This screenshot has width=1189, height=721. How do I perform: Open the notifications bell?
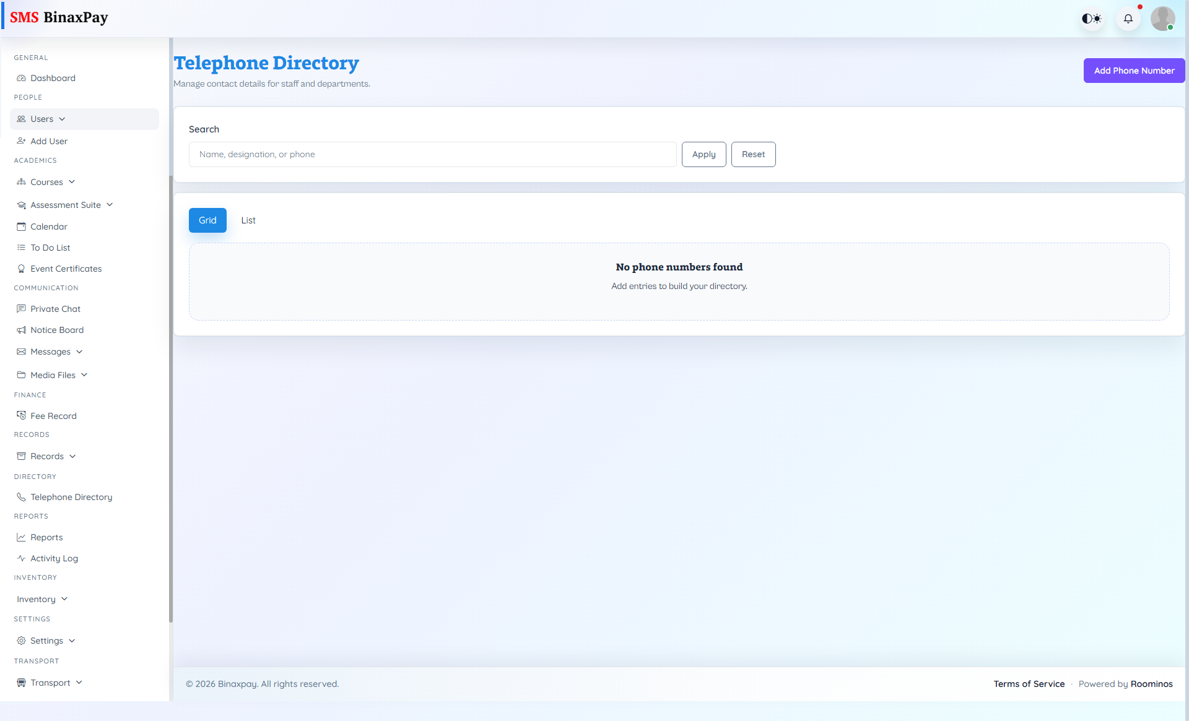pos(1128,19)
